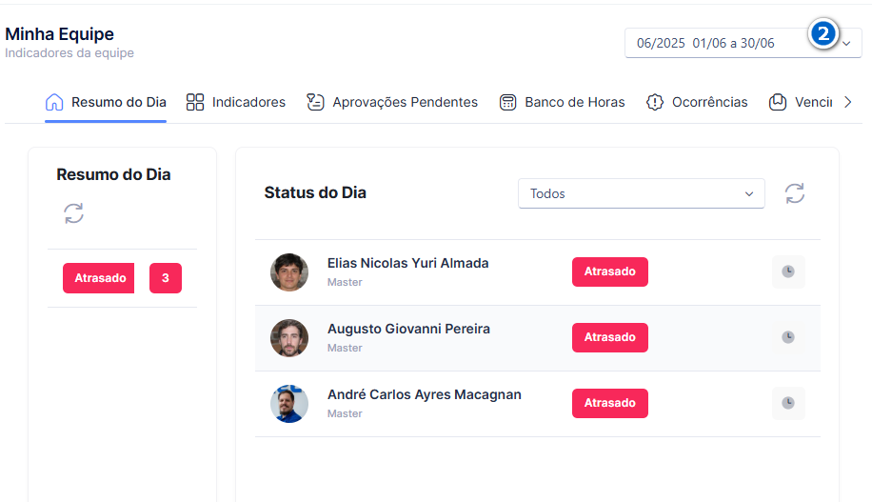Click the red count badge showing 3

(x=166, y=278)
